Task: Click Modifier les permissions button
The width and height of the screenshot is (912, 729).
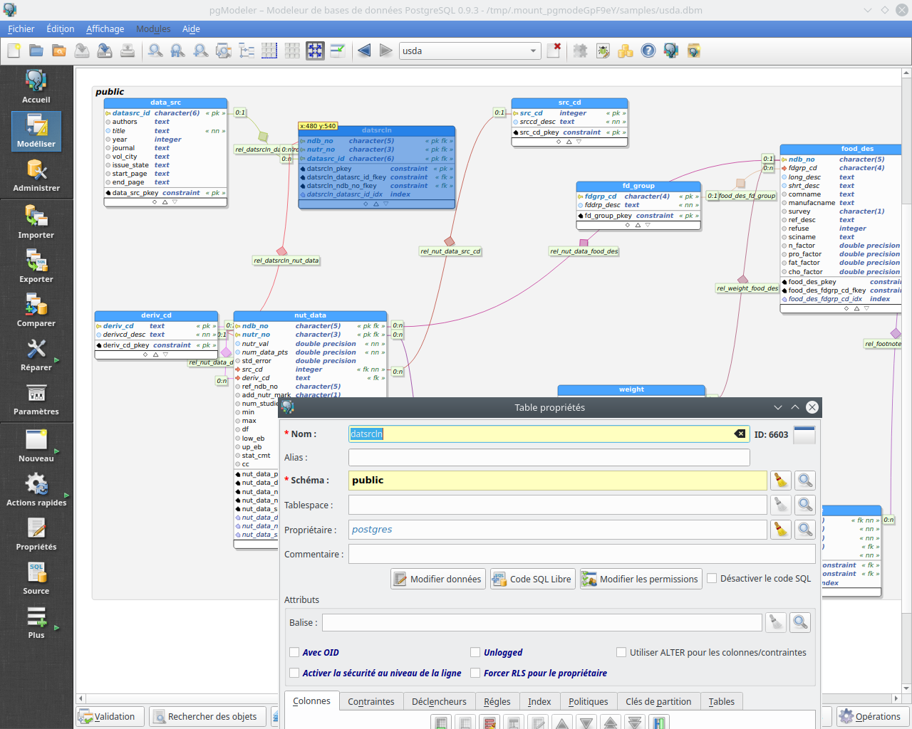Action: point(641,579)
